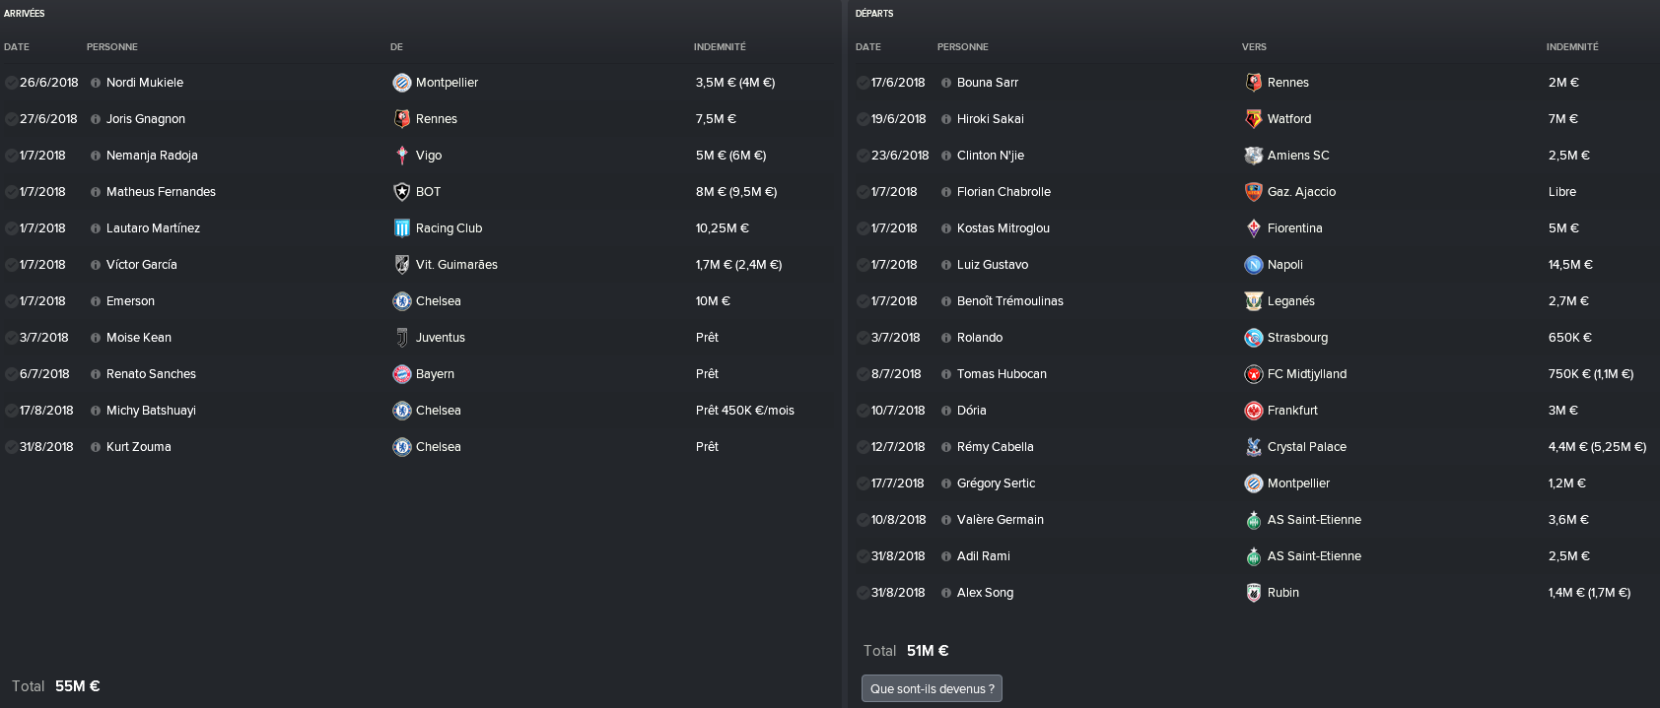Click the Crystal Palace crest icon
The image size is (1660, 708).
(1253, 447)
